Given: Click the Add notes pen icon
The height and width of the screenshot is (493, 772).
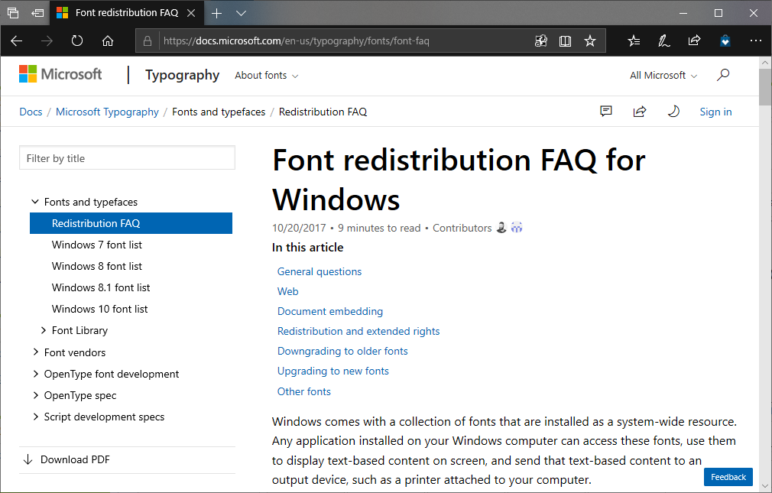Looking at the screenshot, I should pyautogui.click(x=664, y=41).
